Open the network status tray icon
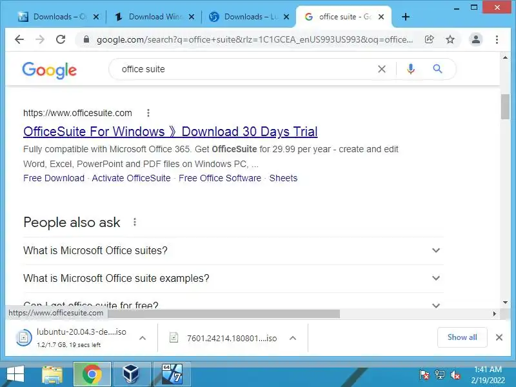This screenshot has width=516, height=387. point(439,375)
